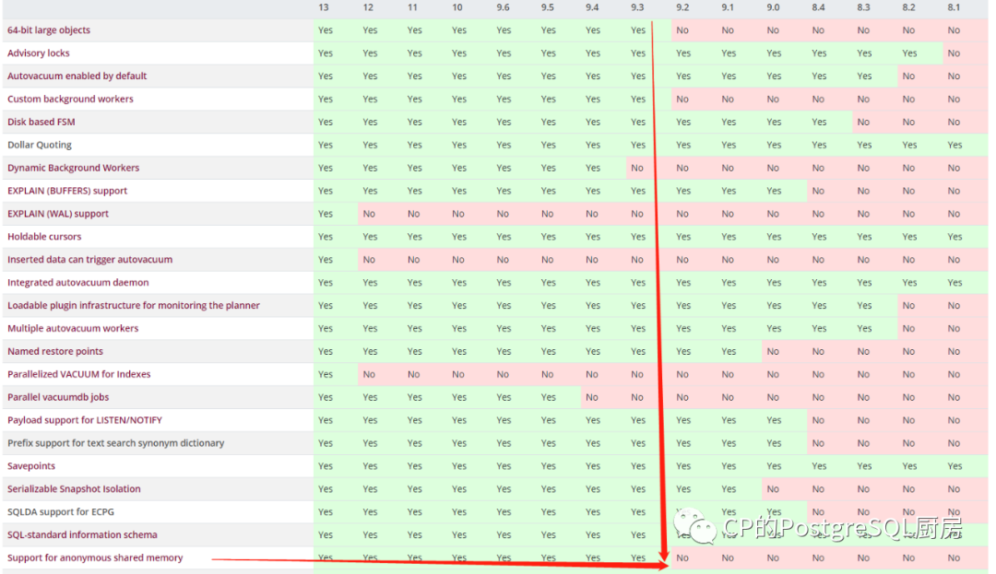Open the "Serializable Snapshot Isolation" link

[x=74, y=489]
